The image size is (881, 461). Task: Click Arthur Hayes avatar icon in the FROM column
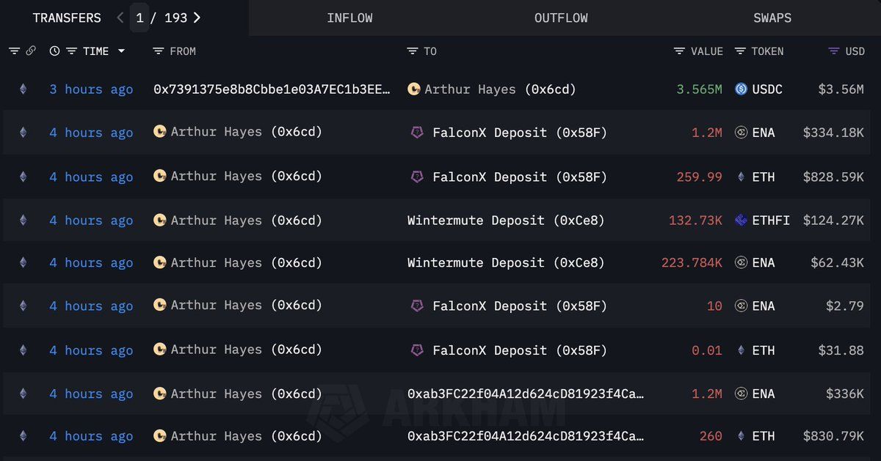point(159,132)
